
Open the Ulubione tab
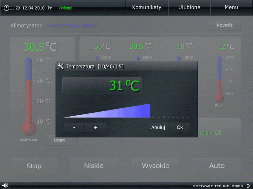(189, 8)
